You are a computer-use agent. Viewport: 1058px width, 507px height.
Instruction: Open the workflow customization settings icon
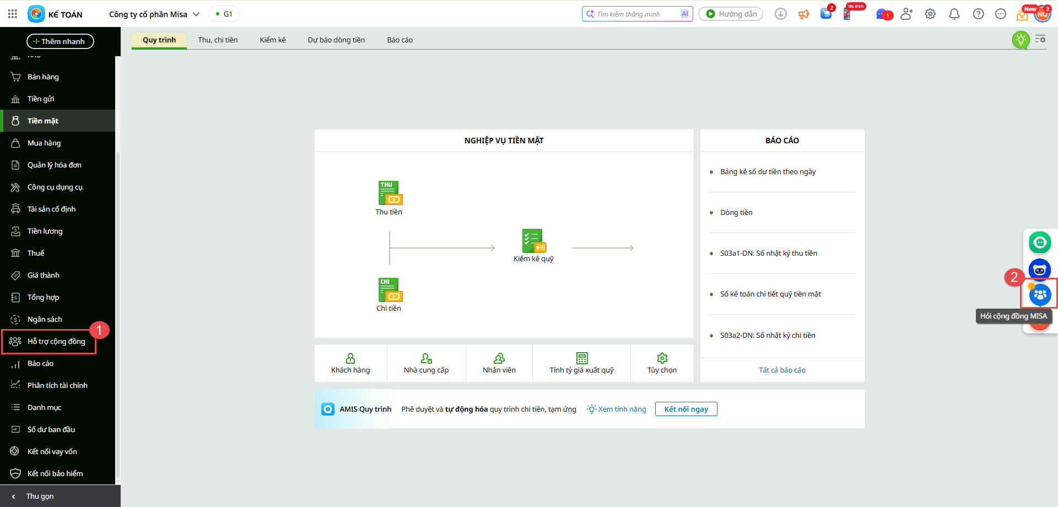point(1040,39)
